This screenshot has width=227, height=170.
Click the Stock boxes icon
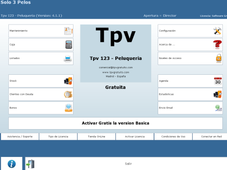pos(68,81)
